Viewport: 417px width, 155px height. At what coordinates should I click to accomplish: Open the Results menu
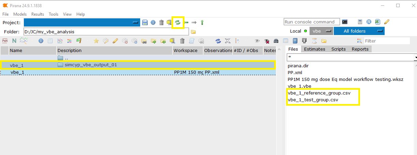tap(38, 14)
